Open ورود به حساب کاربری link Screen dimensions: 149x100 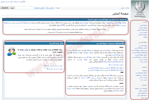point(55,69)
